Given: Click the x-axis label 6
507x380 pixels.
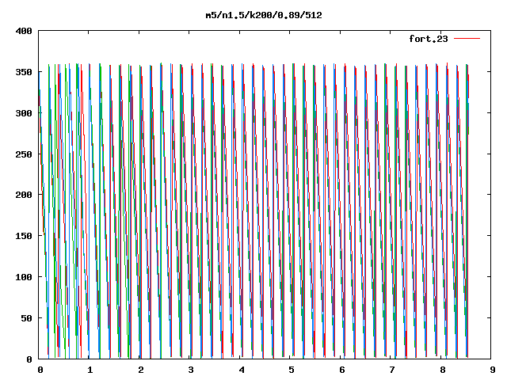Looking at the screenshot, I should click(x=342, y=370).
